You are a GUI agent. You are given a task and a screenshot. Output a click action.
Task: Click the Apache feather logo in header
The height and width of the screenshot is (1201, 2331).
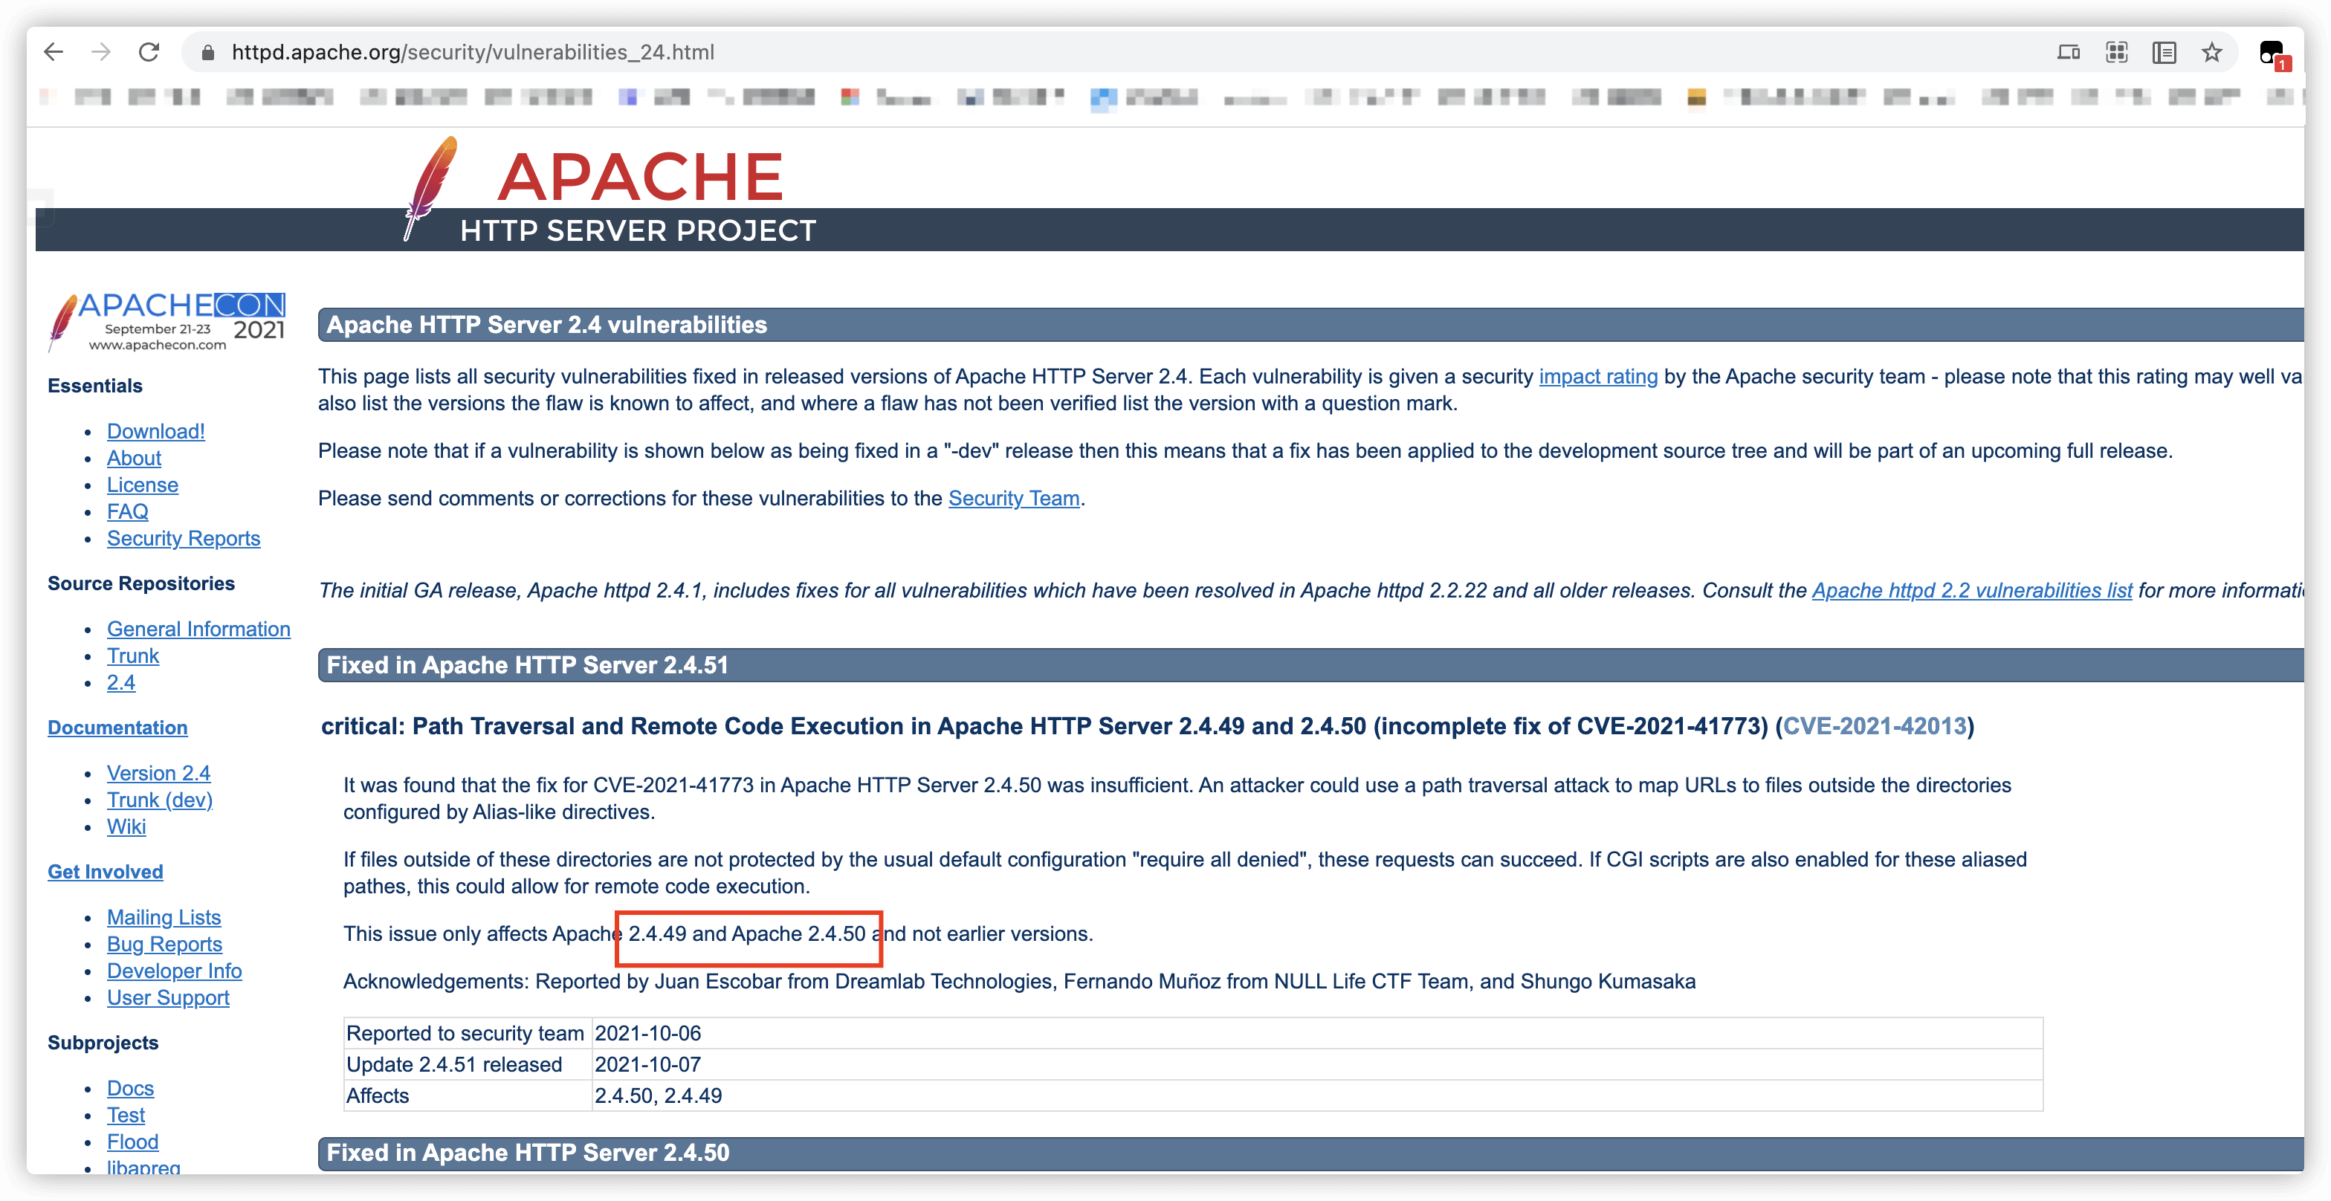pos(430,187)
